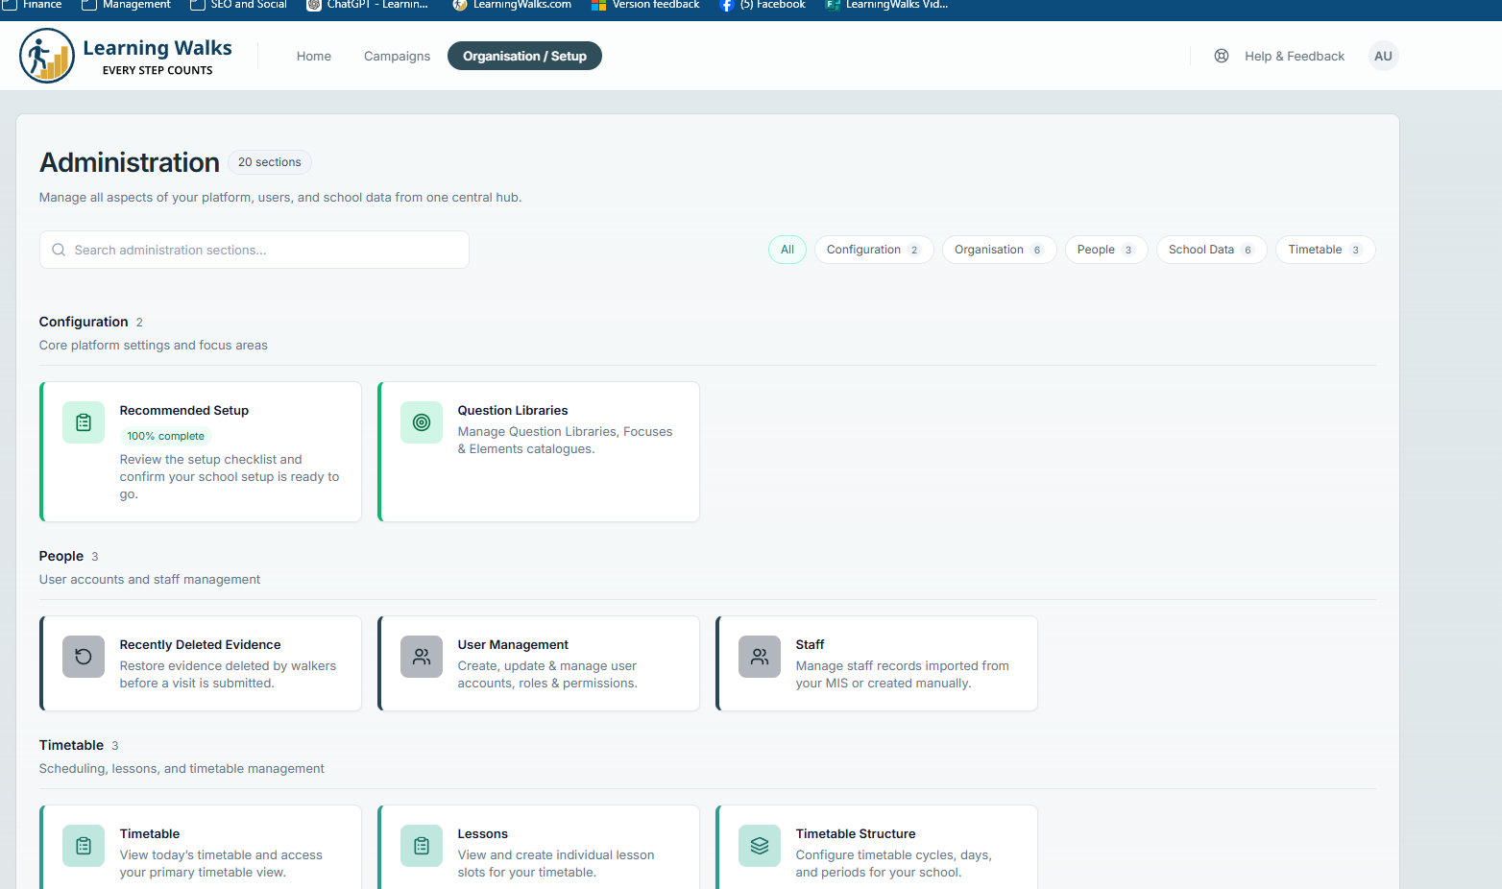The height and width of the screenshot is (889, 1502).
Task: Click the Lessons card clipboard icon
Action: tap(422, 846)
